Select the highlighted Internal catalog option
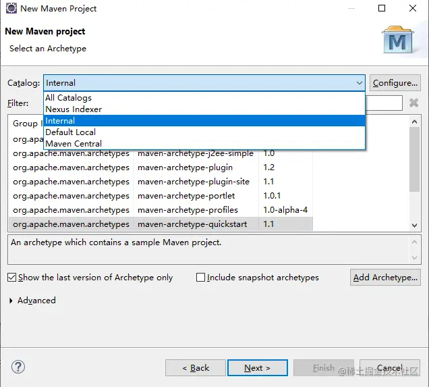This screenshot has height=387, width=429. tap(204, 121)
